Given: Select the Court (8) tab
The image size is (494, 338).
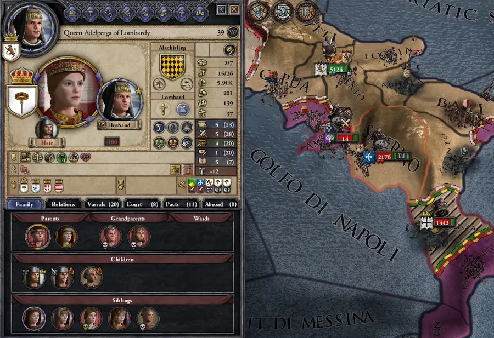Looking at the screenshot, I should tap(142, 204).
